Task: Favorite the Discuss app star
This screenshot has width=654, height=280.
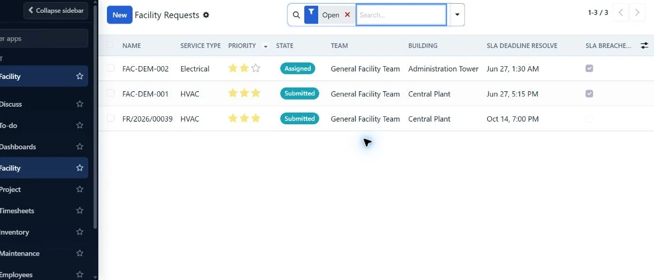Action: click(x=80, y=104)
